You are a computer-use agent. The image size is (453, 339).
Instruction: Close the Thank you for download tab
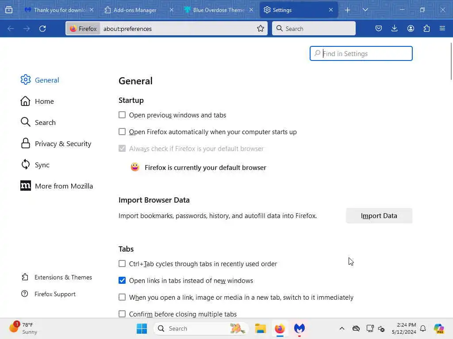click(92, 10)
